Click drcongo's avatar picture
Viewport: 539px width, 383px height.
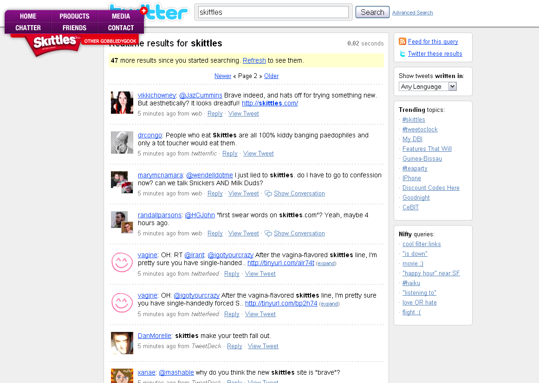tap(122, 143)
